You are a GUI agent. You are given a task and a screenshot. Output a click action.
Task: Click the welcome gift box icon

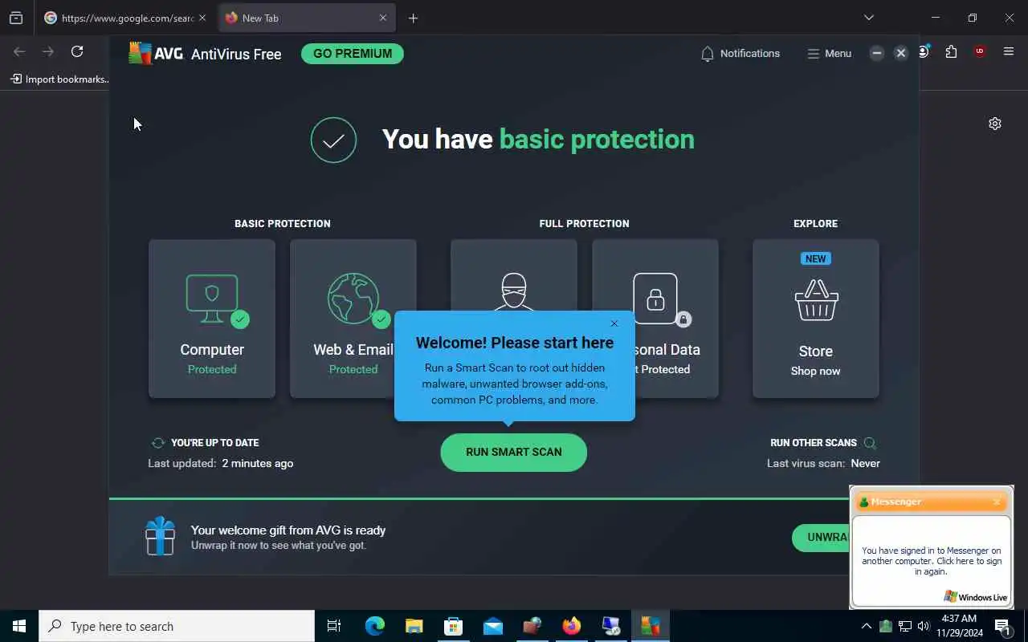point(160,536)
